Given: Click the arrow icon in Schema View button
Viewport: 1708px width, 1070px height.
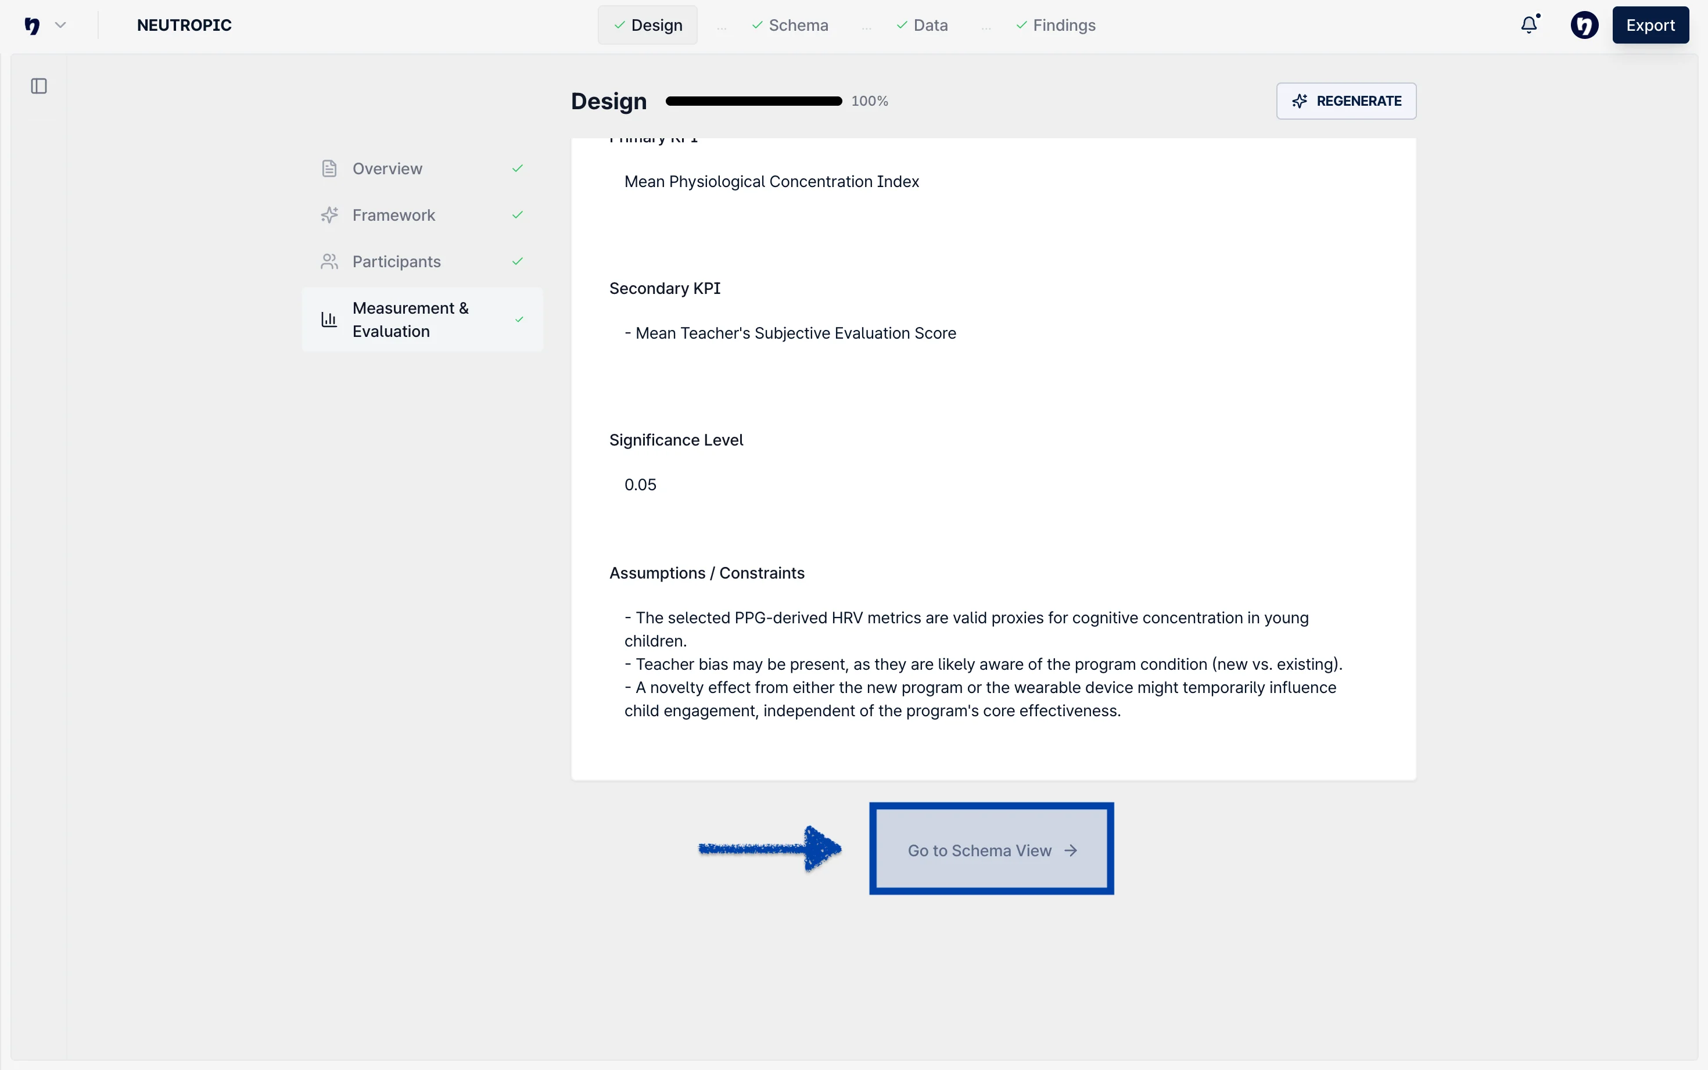Looking at the screenshot, I should coord(1071,850).
